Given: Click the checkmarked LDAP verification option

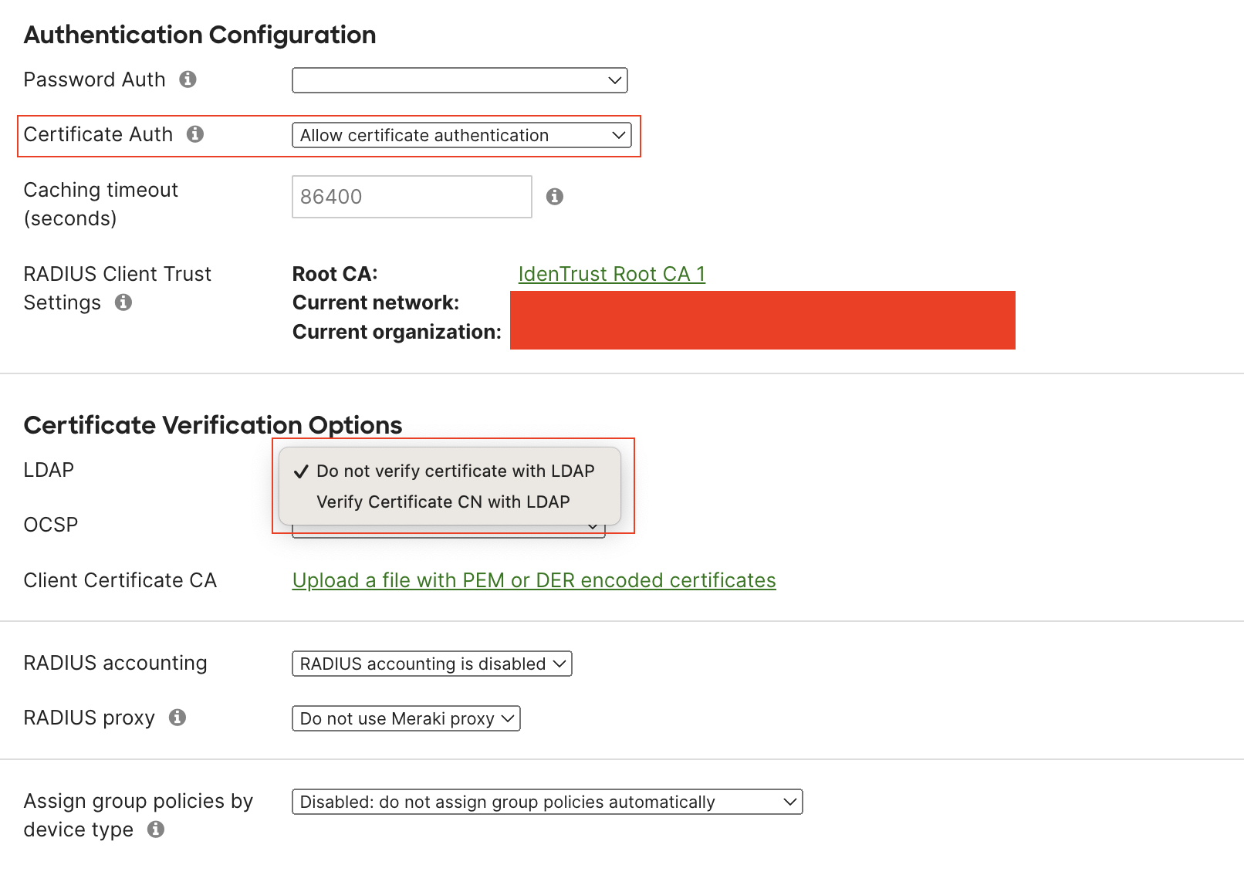Looking at the screenshot, I should point(455,471).
